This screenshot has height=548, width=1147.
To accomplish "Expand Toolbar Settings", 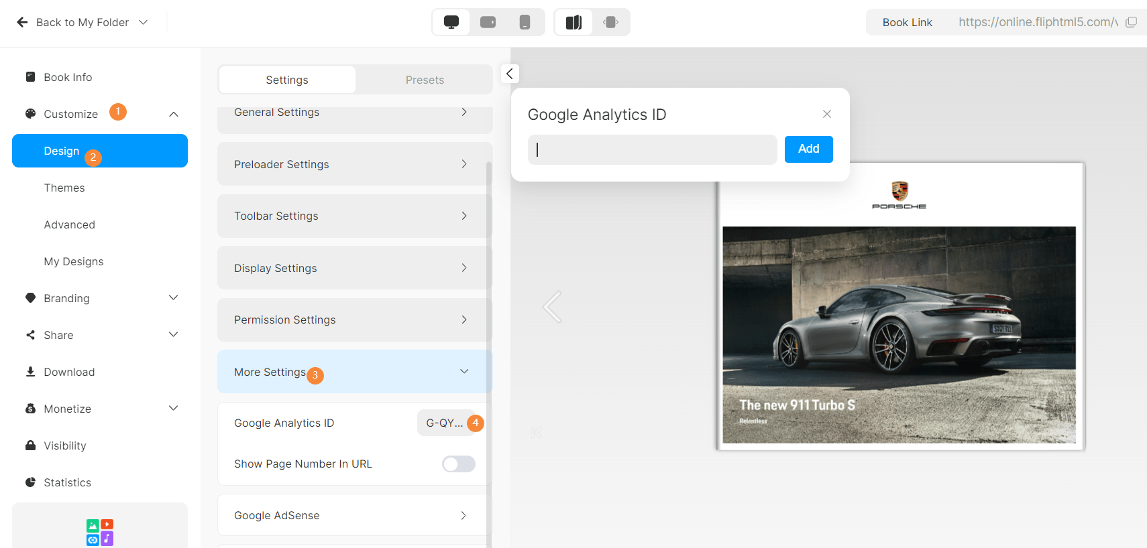I will click(355, 216).
